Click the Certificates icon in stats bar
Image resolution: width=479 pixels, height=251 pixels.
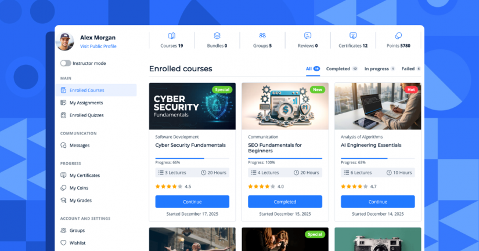tap(353, 36)
